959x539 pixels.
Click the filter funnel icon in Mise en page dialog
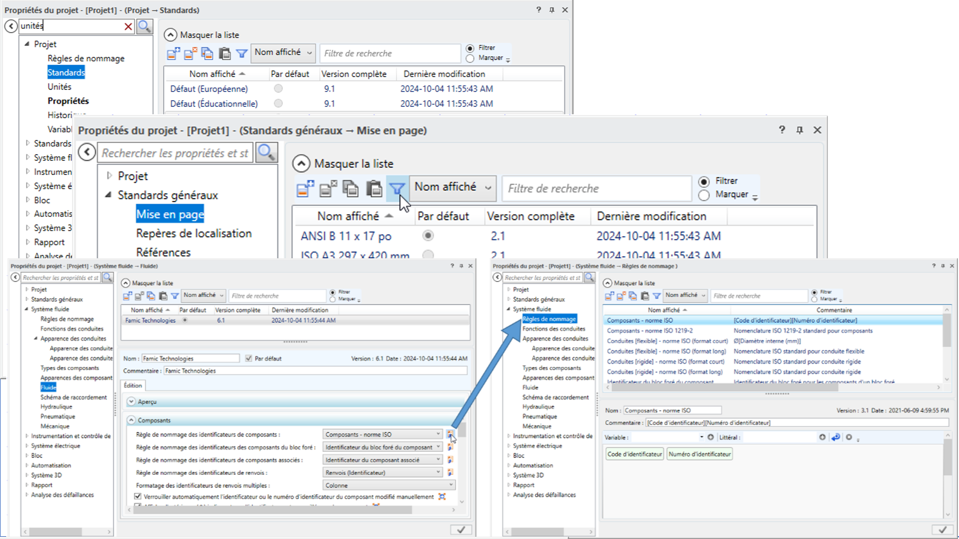tap(397, 188)
